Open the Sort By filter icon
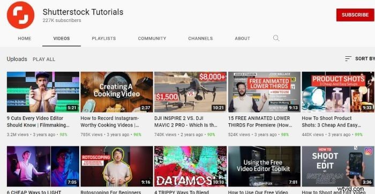The width and height of the screenshot is (375, 194). click(x=348, y=58)
